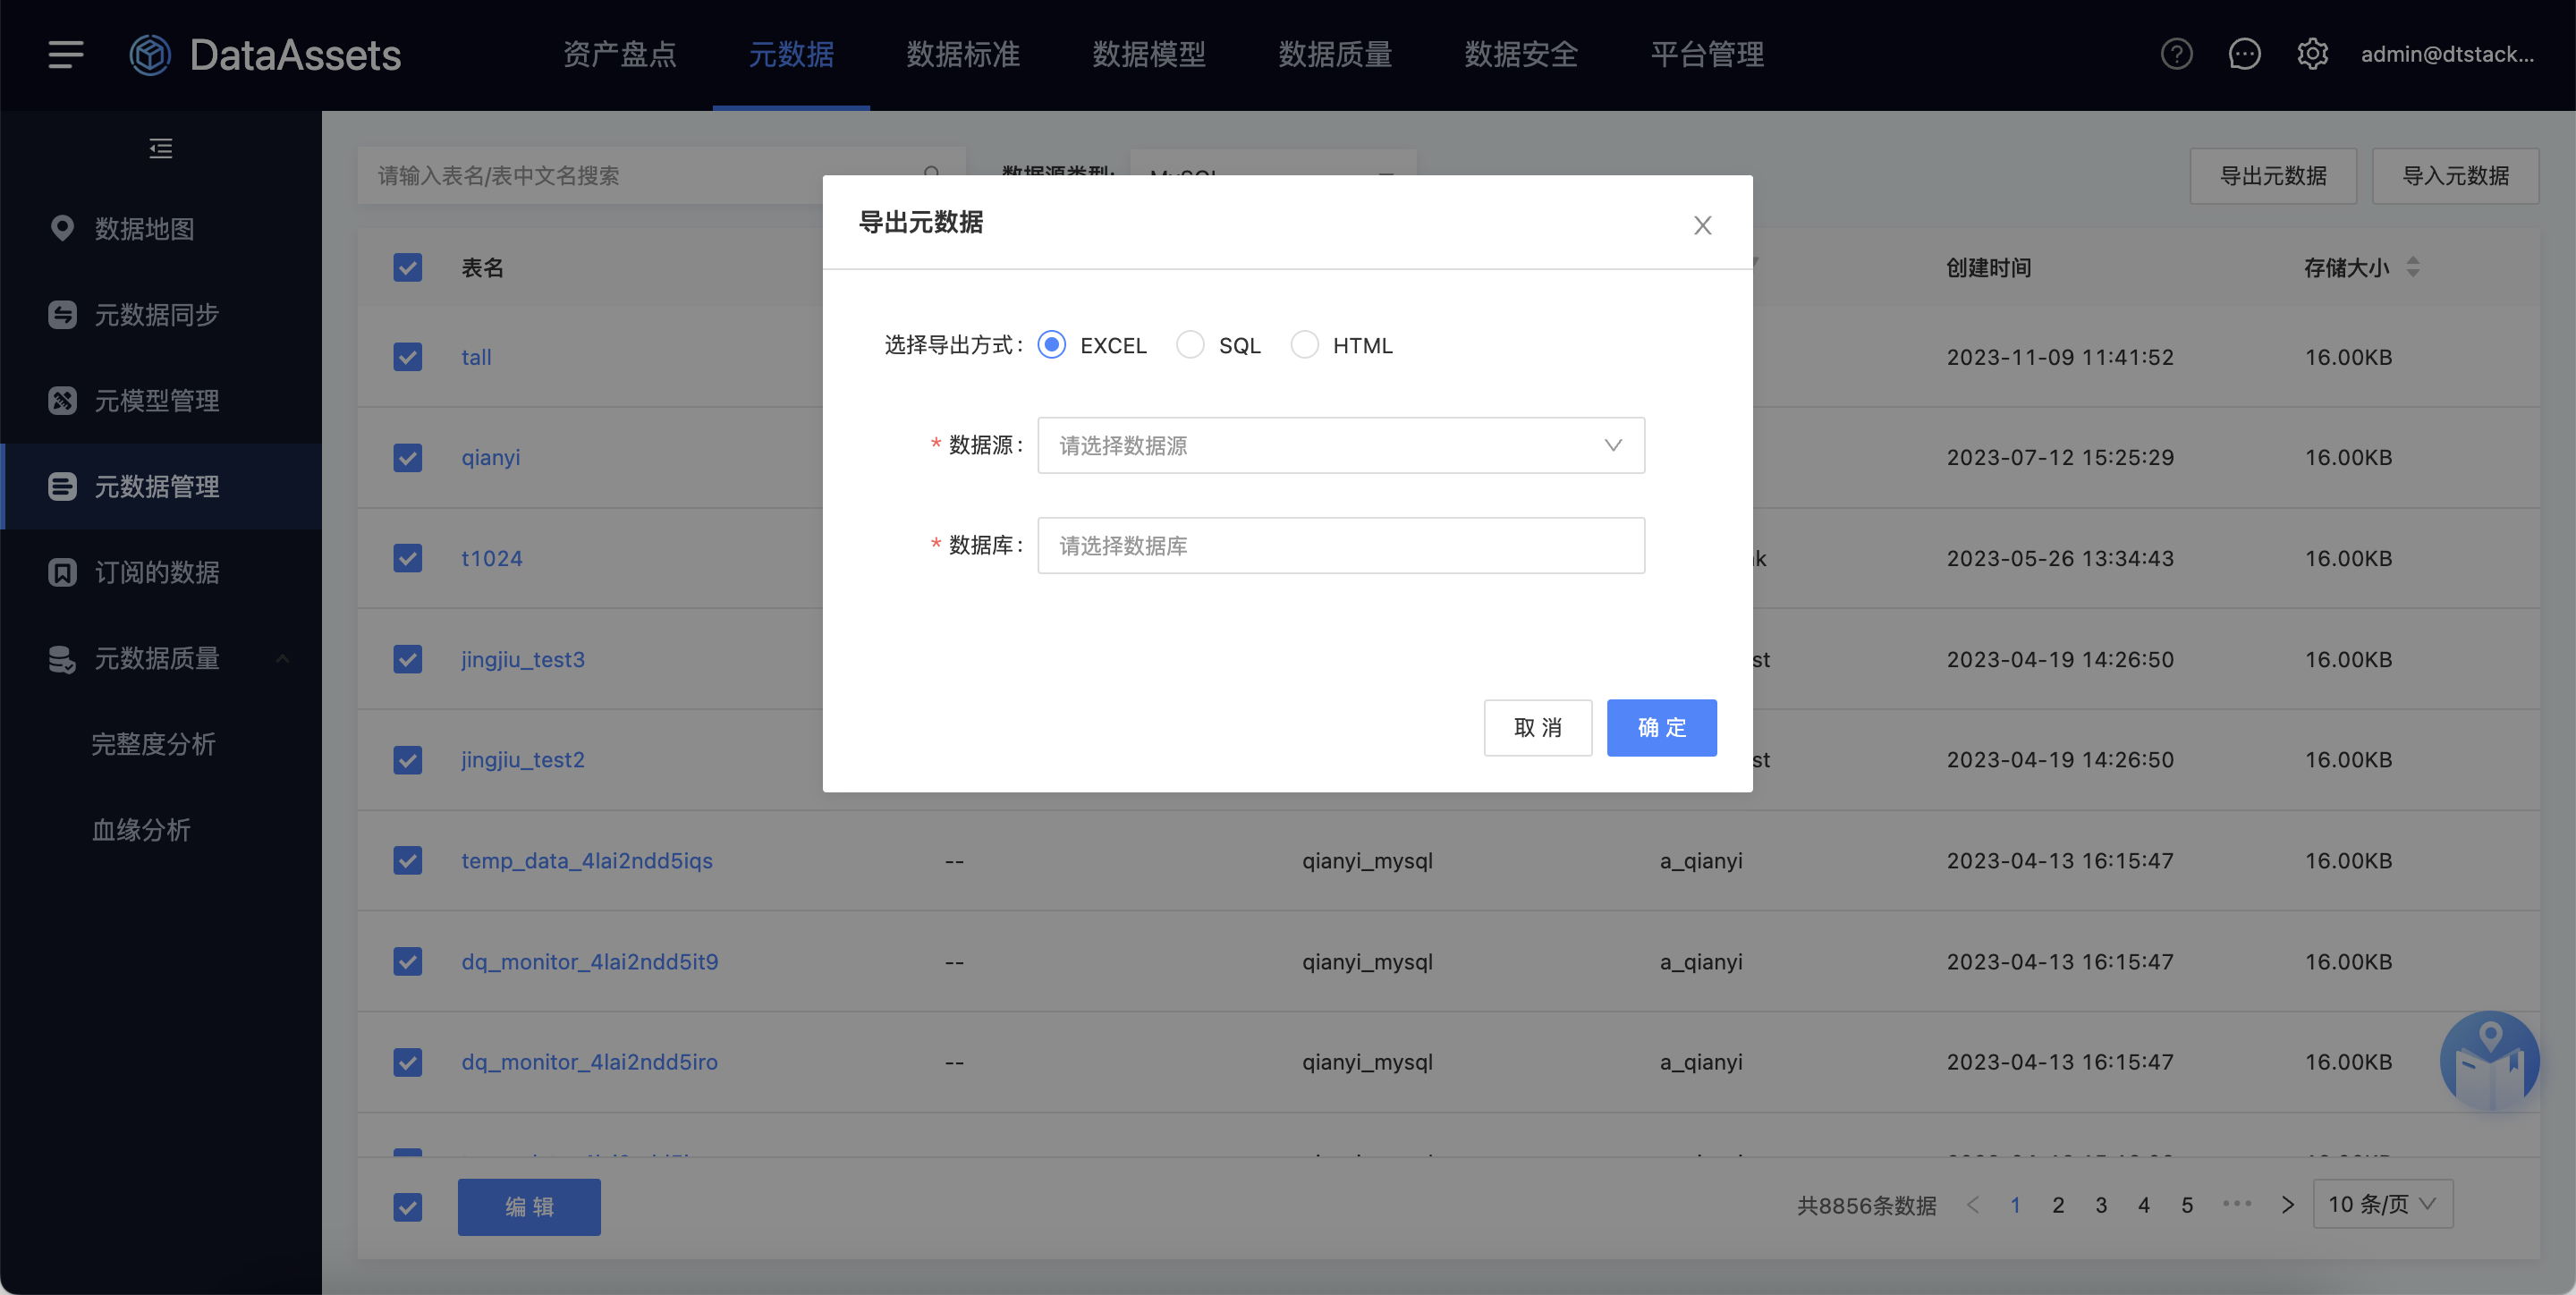Screen dimensions: 2576x1295
Task: Click the 编辑 button
Action: tap(529, 1207)
